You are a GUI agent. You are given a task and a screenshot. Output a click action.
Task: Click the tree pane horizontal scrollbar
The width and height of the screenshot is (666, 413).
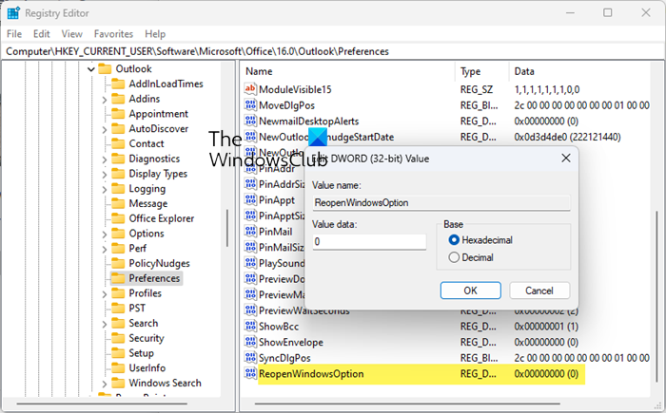tap(101, 404)
